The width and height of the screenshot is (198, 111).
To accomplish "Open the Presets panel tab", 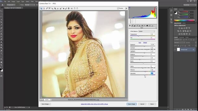I will pyautogui.click(x=150, y=26).
